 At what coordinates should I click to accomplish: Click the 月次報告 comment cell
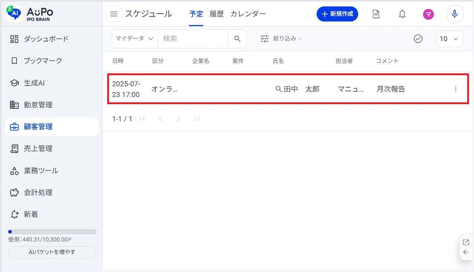pos(391,89)
